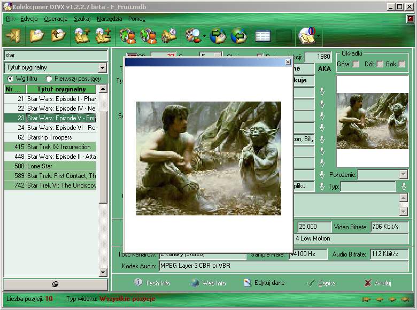Click the table list view icon

point(262,36)
